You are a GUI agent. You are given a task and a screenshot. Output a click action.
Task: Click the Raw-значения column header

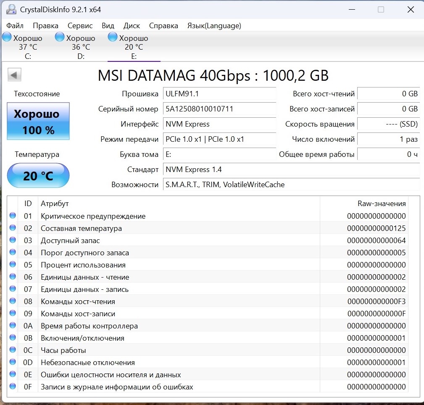[x=381, y=204]
